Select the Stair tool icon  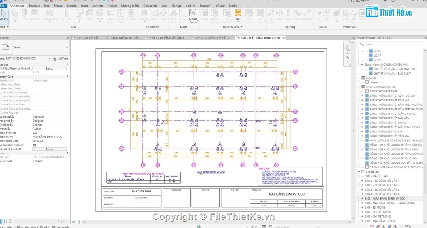coord(164,15)
